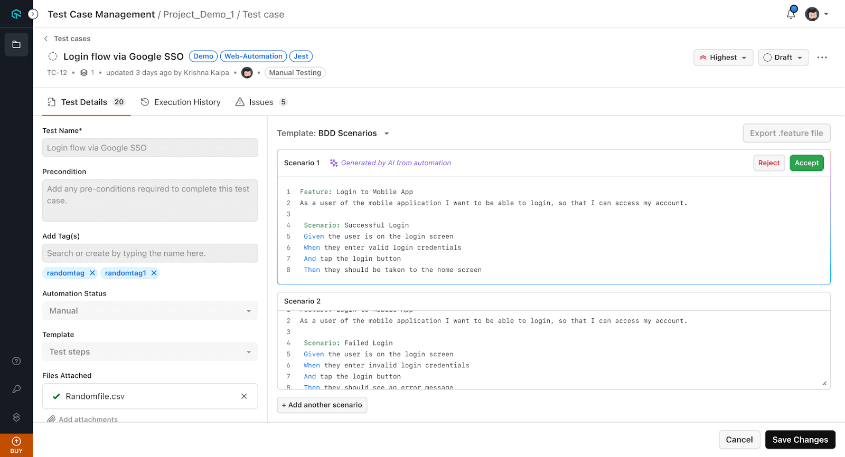Click the Project_Demo_1 breadcrumb
The height and width of the screenshot is (457, 845).
click(199, 14)
